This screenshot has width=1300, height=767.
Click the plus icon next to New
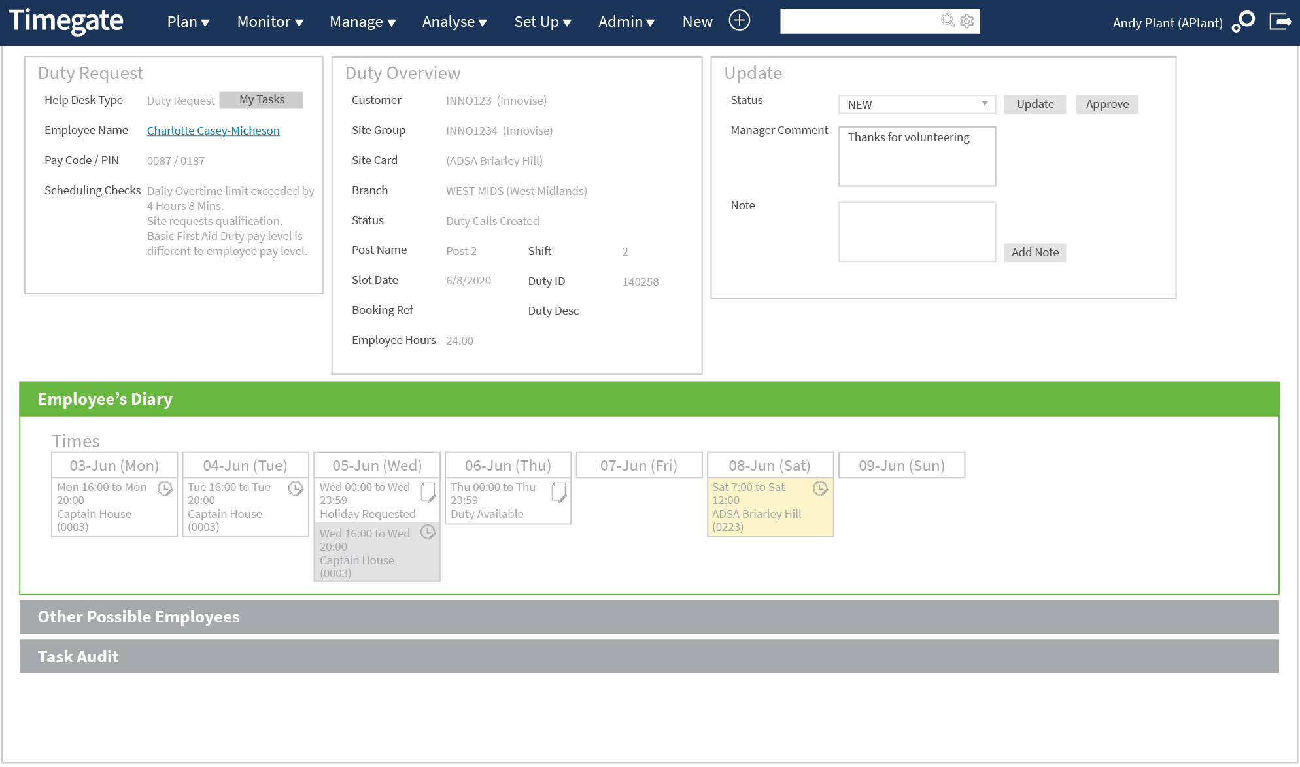(740, 20)
